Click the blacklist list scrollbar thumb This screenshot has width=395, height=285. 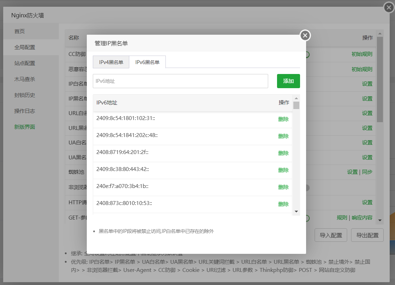(x=296, y=105)
